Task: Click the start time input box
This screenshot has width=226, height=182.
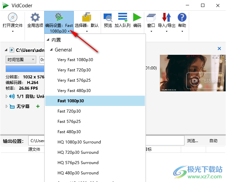Action: click(42, 59)
